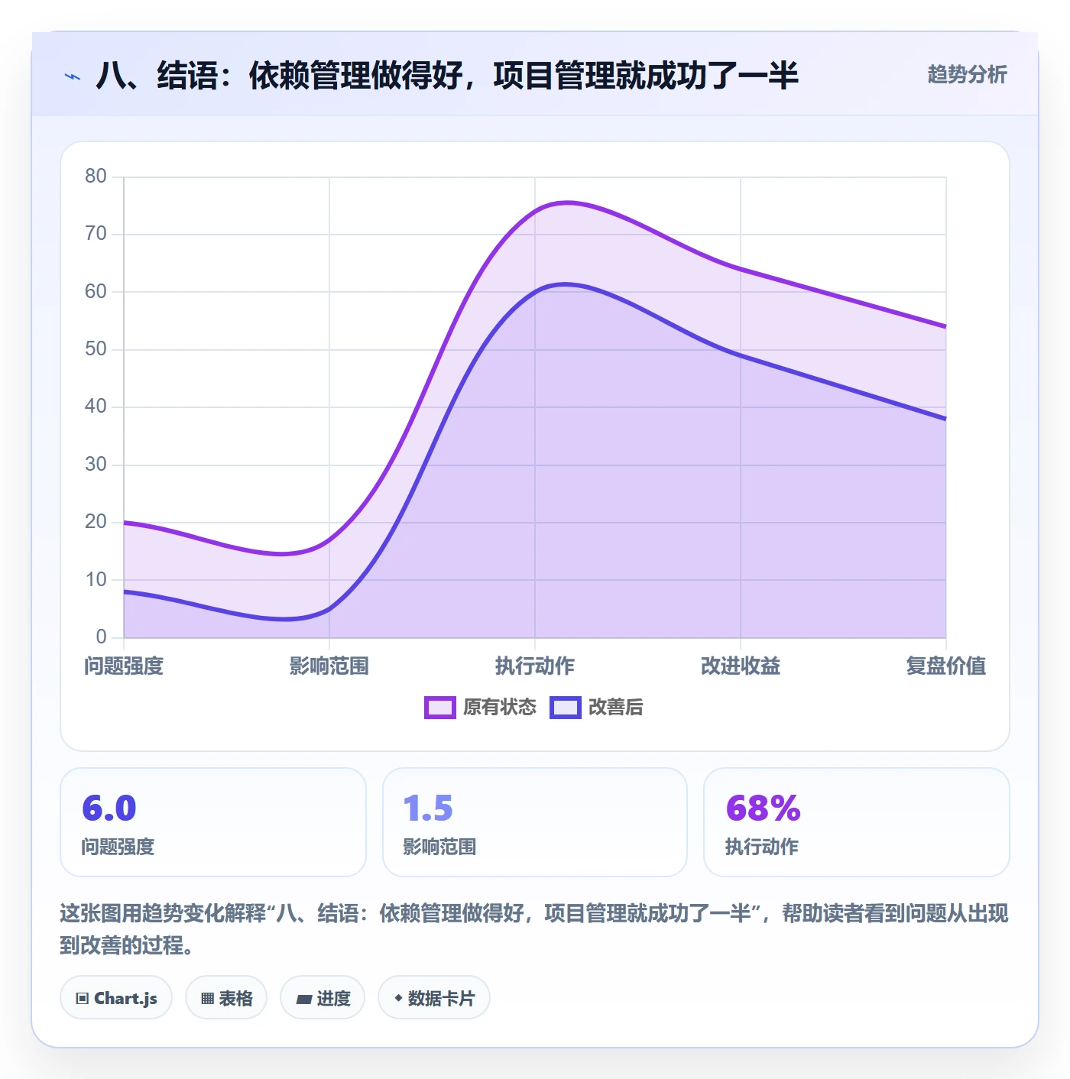Click the 趋势分析 label in the header
Viewport: 1070px width, 1079px height.
coord(967,74)
